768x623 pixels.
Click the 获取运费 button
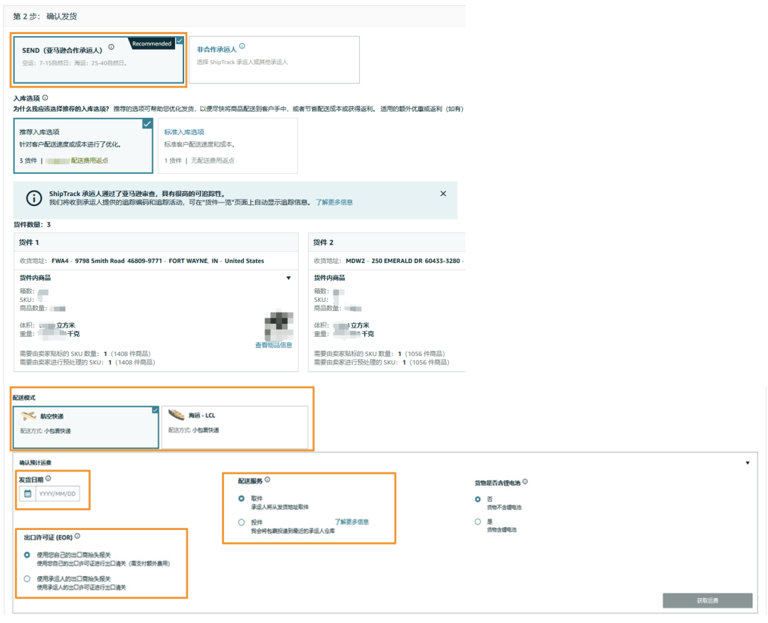[x=707, y=601]
